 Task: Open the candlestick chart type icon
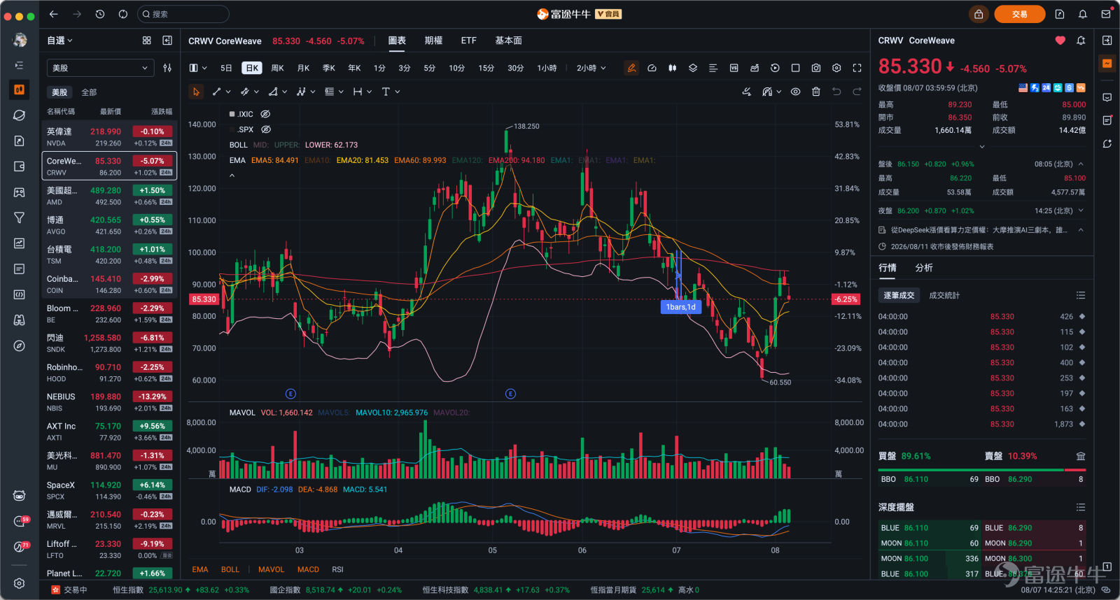click(672, 68)
